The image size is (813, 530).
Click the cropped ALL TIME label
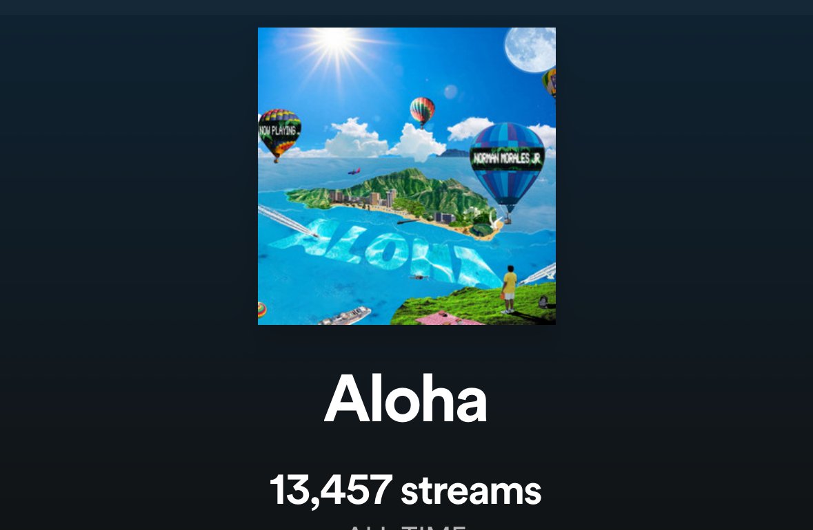[407, 527]
